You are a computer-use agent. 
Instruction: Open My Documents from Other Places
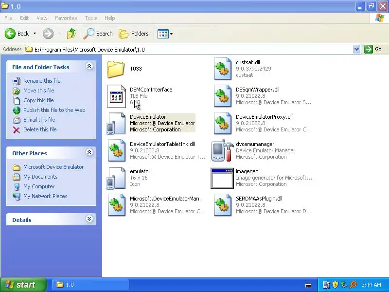[40, 177]
